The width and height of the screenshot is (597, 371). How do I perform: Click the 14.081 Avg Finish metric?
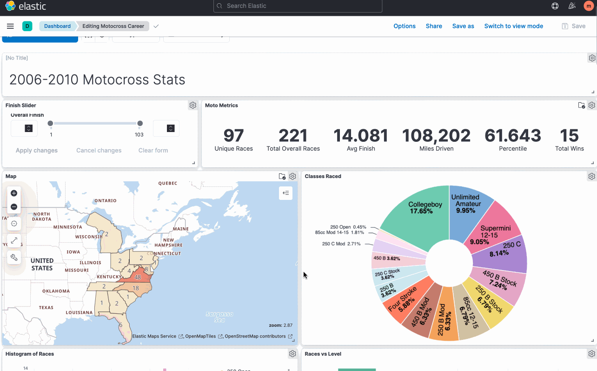(361, 139)
